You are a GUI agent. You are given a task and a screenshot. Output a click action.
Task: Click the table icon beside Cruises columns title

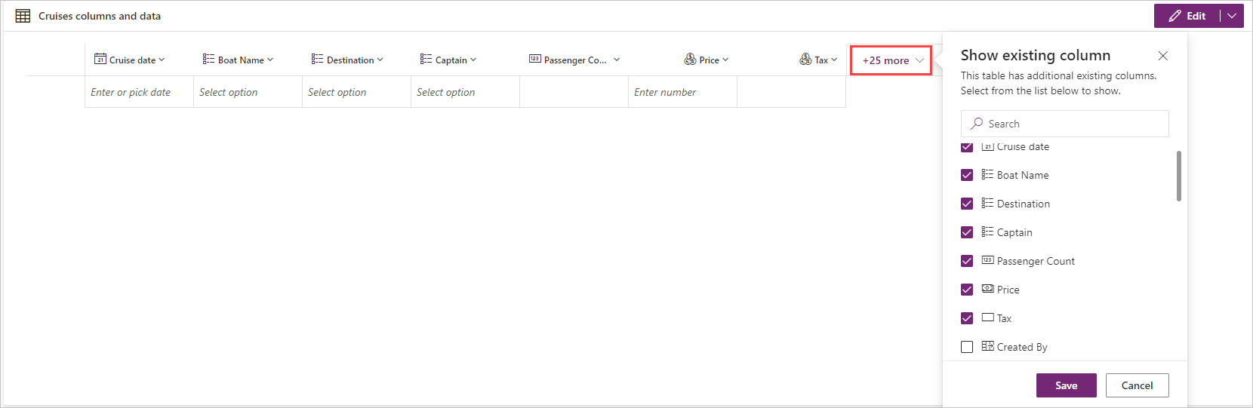pyautogui.click(x=23, y=16)
